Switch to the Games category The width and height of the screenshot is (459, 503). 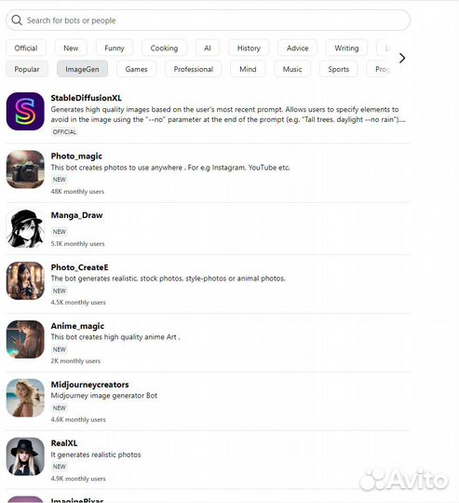136,69
